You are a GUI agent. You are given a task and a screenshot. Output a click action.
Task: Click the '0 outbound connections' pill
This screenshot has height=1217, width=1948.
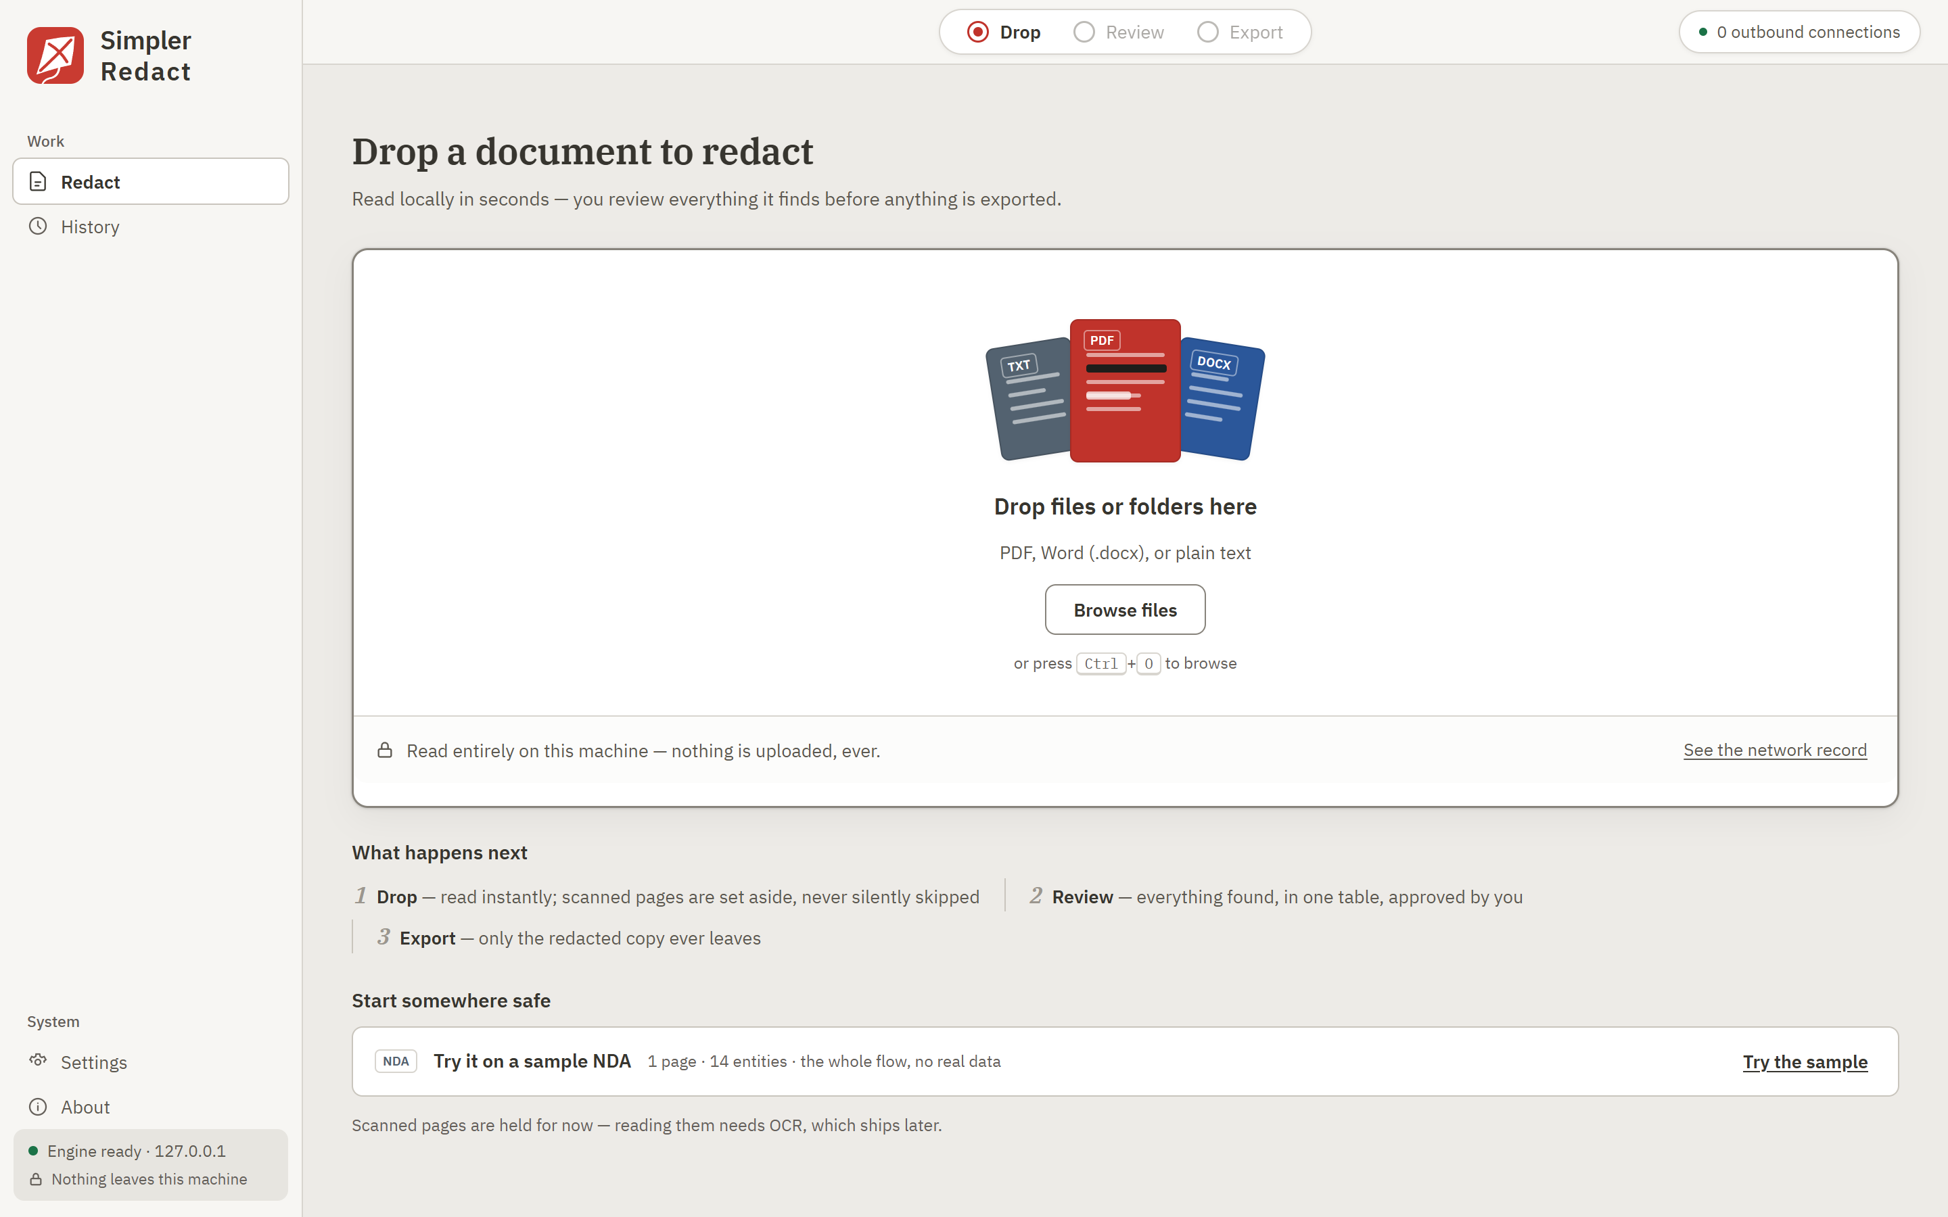[x=1799, y=32]
